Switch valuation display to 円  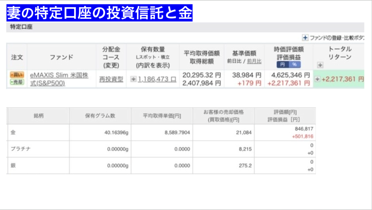coord(283,65)
